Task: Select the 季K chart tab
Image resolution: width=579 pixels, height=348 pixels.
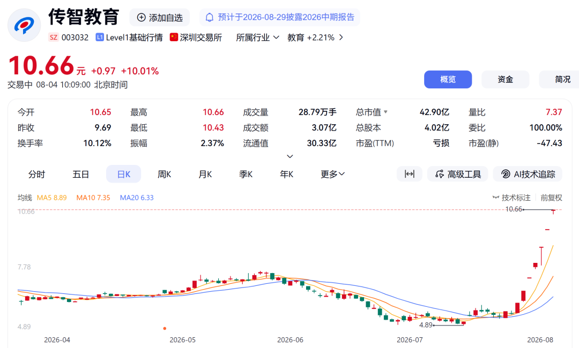Action: (246, 174)
